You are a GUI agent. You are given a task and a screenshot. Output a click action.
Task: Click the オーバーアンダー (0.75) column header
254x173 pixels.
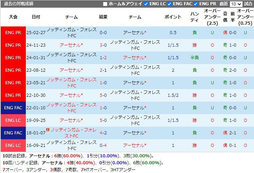pos(245,17)
